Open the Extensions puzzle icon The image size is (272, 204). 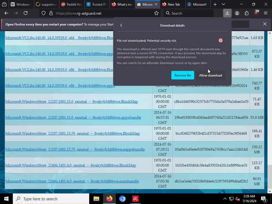(246, 13)
